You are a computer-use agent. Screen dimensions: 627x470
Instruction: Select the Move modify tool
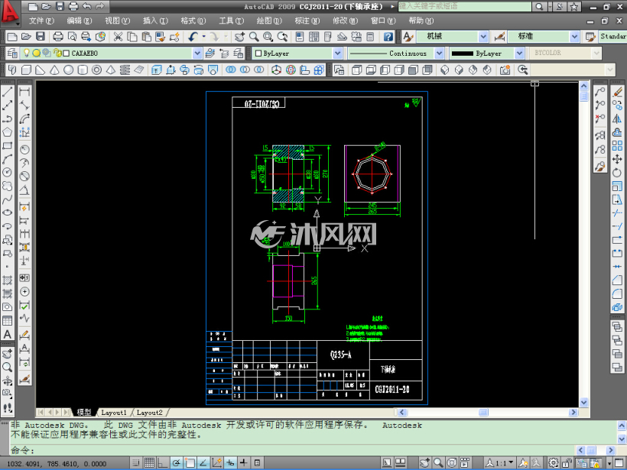[617, 159]
